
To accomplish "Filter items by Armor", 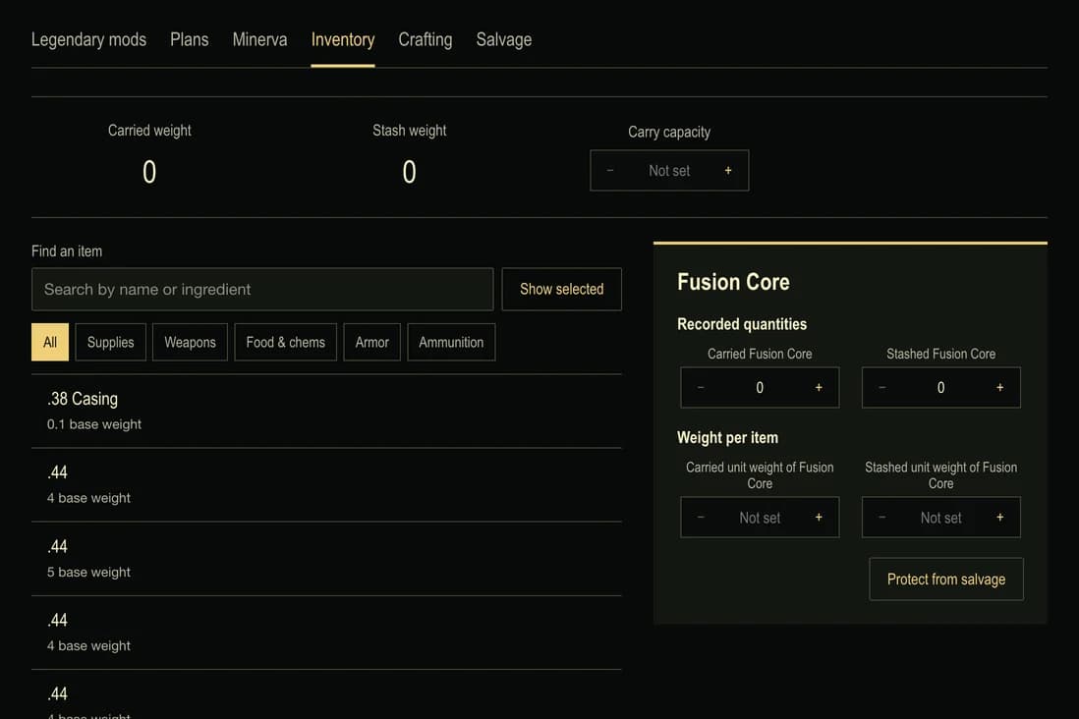I will point(371,342).
